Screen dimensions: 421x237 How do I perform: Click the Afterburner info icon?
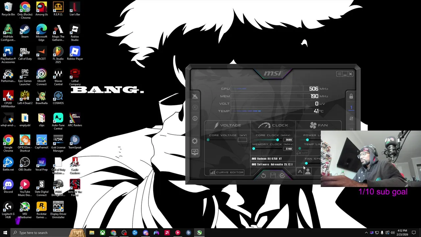point(195,118)
